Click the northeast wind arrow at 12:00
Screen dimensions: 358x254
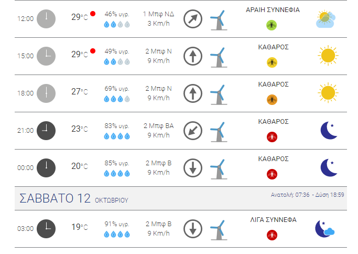tap(193, 19)
